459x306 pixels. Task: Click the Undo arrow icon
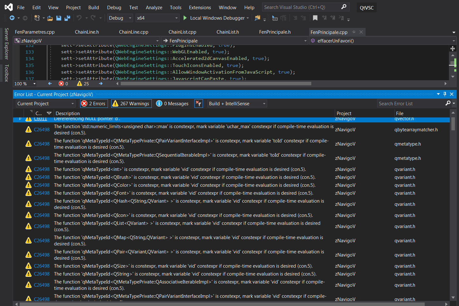pos(79,18)
